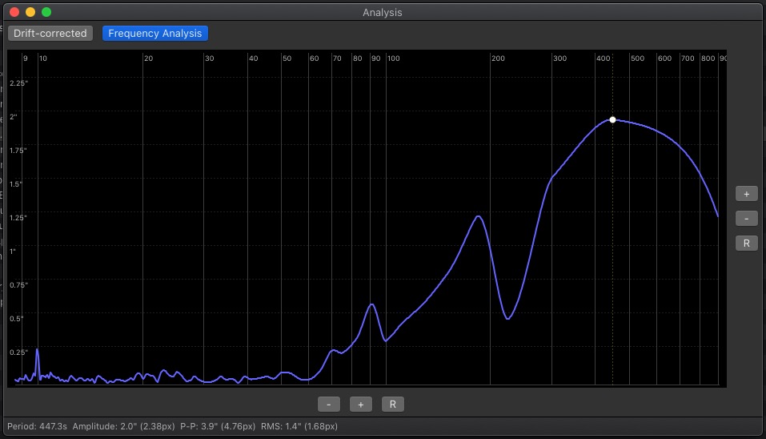Screen dimensions: 766x439
Task: Click the 1.5" label on the amplitude axis
Action: pos(16,183)
